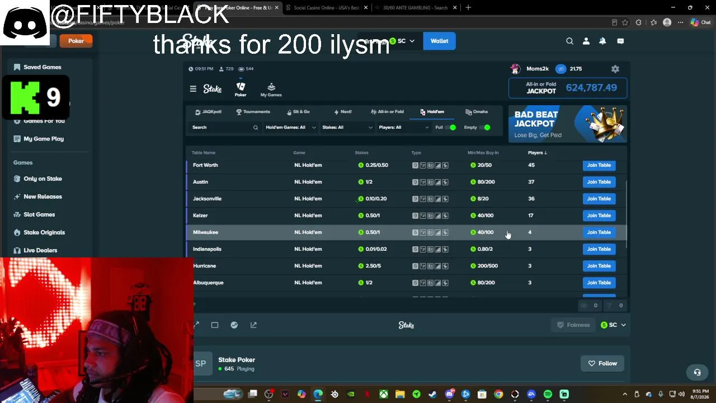Open Slot Games in sidebar
Image resolution: width=716 pixels, height=403 pixels.
pos(34,214)
